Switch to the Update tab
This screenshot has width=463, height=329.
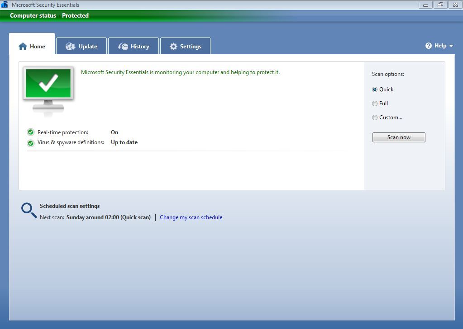(x=81, y=46)
